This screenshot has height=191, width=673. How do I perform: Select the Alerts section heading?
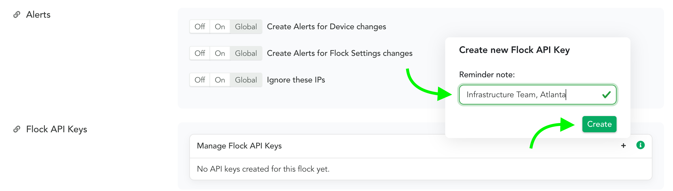tap(38, 14)
